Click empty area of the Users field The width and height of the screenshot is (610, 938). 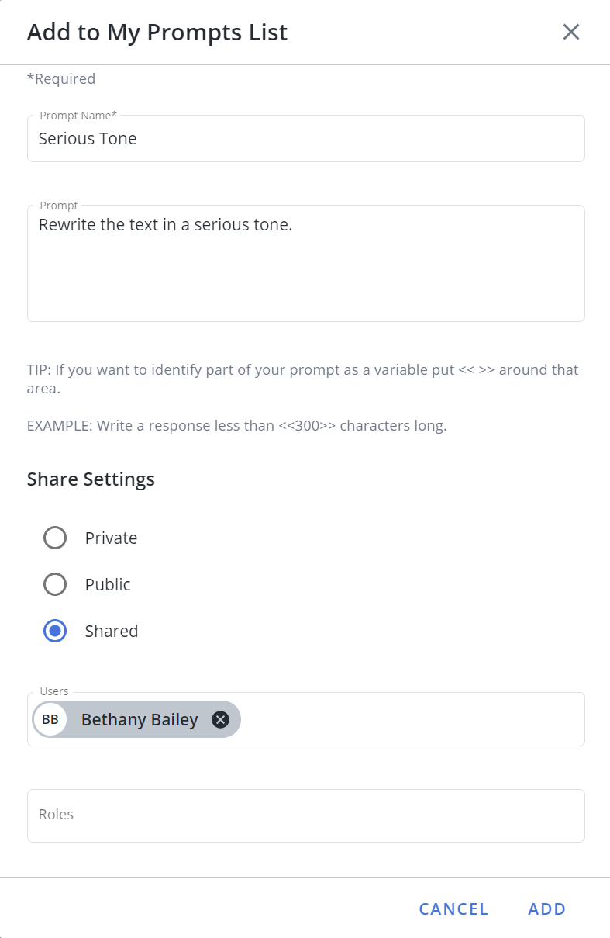tap(411, 719)
